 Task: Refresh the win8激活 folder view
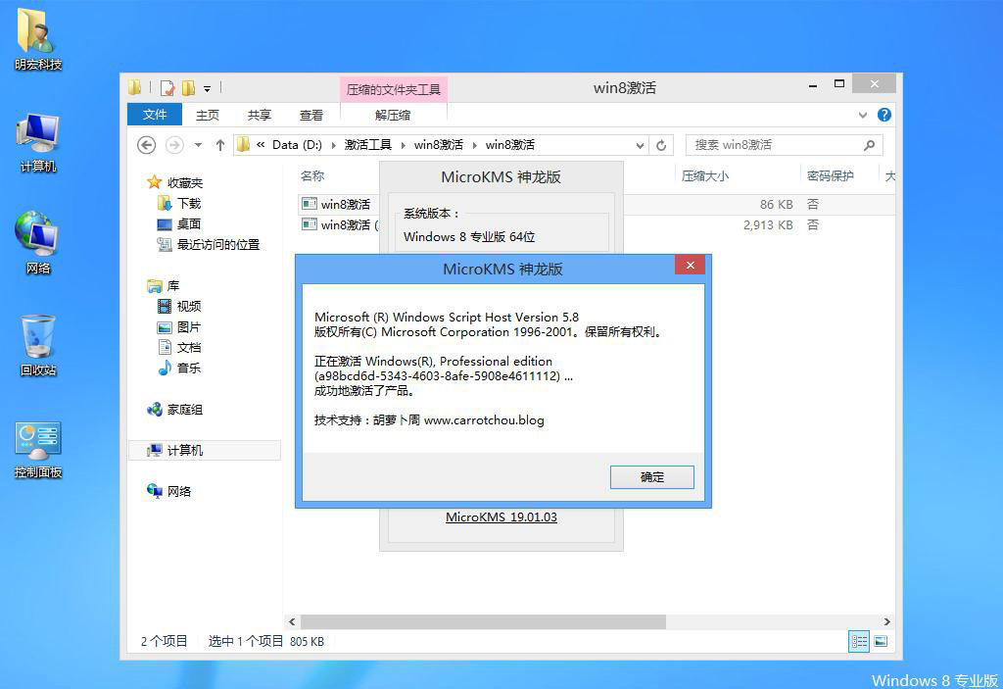point(661,145)
